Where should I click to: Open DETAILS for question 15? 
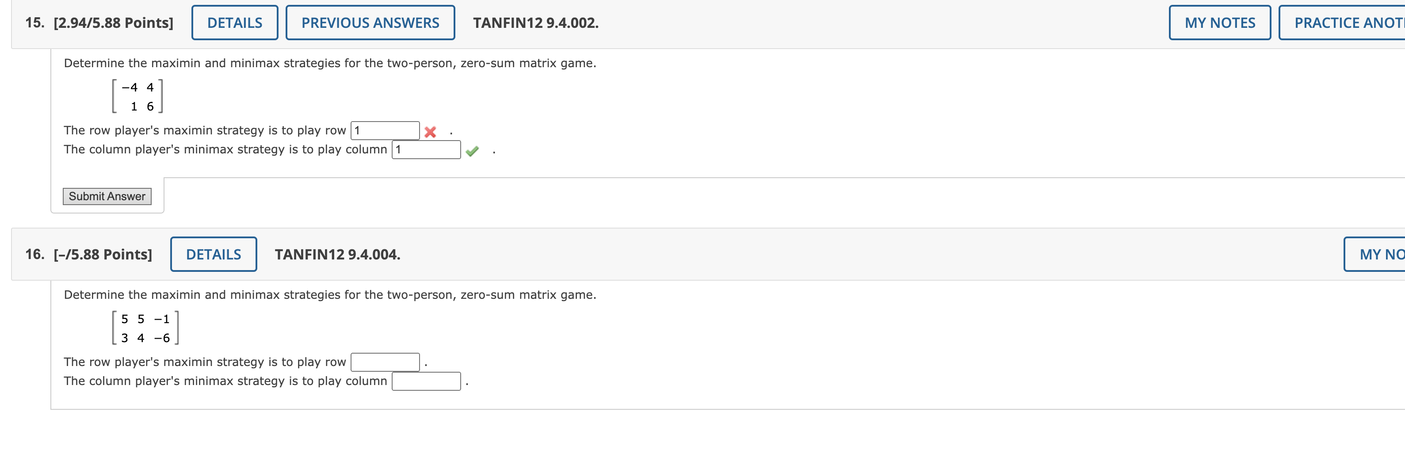coord(234,23)
